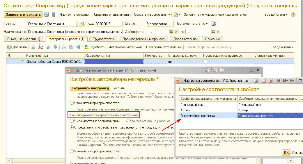Add to favorites in Настройка соответствия window
303x164 pixels.
click(256, 81)
